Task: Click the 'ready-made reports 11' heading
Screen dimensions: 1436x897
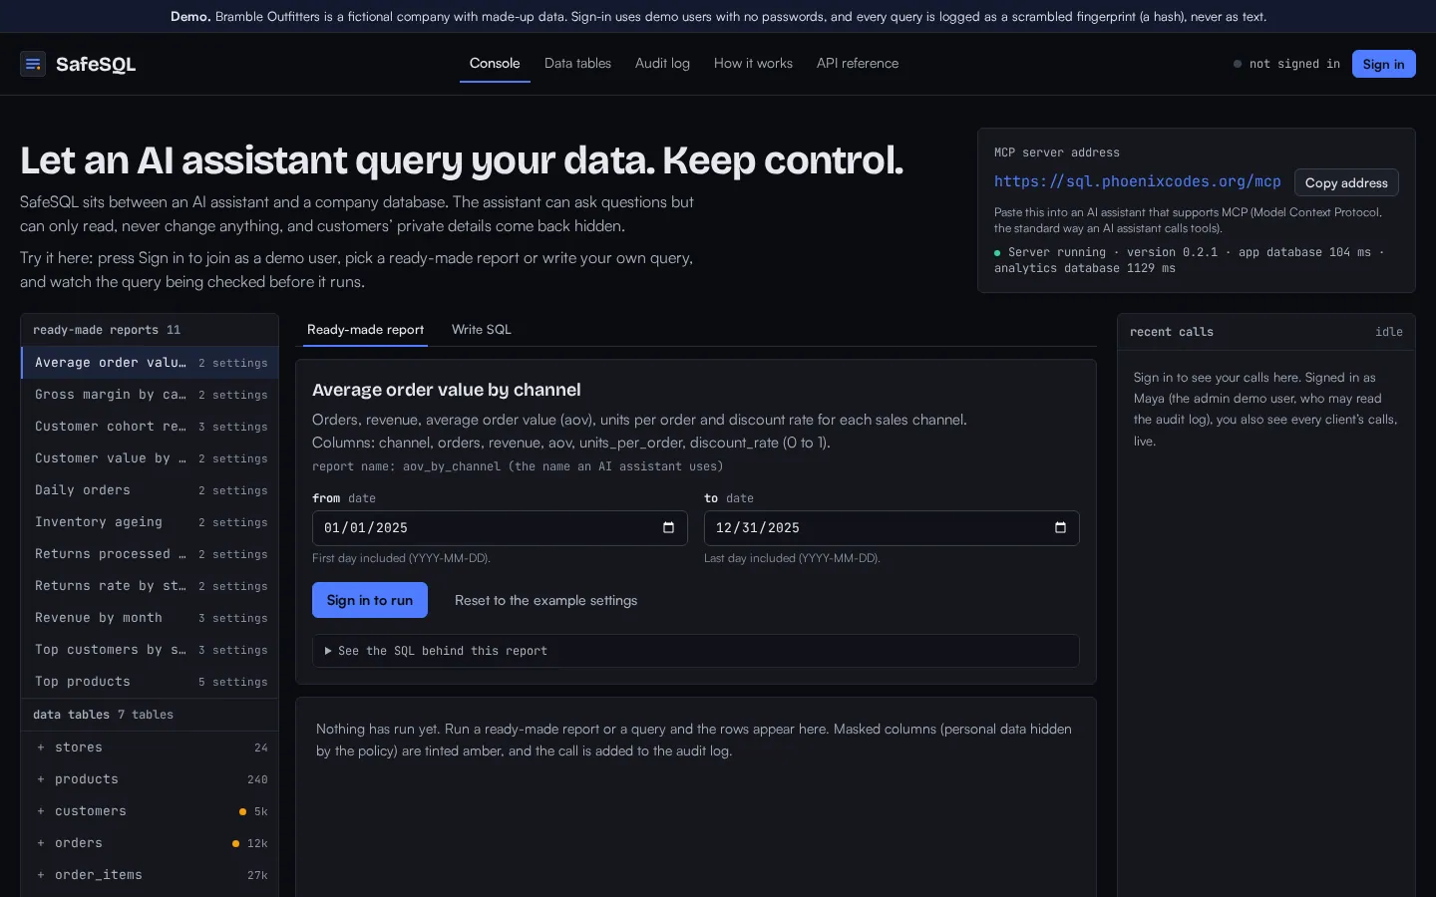Action: pyautogui.click(x=107, y=330)
